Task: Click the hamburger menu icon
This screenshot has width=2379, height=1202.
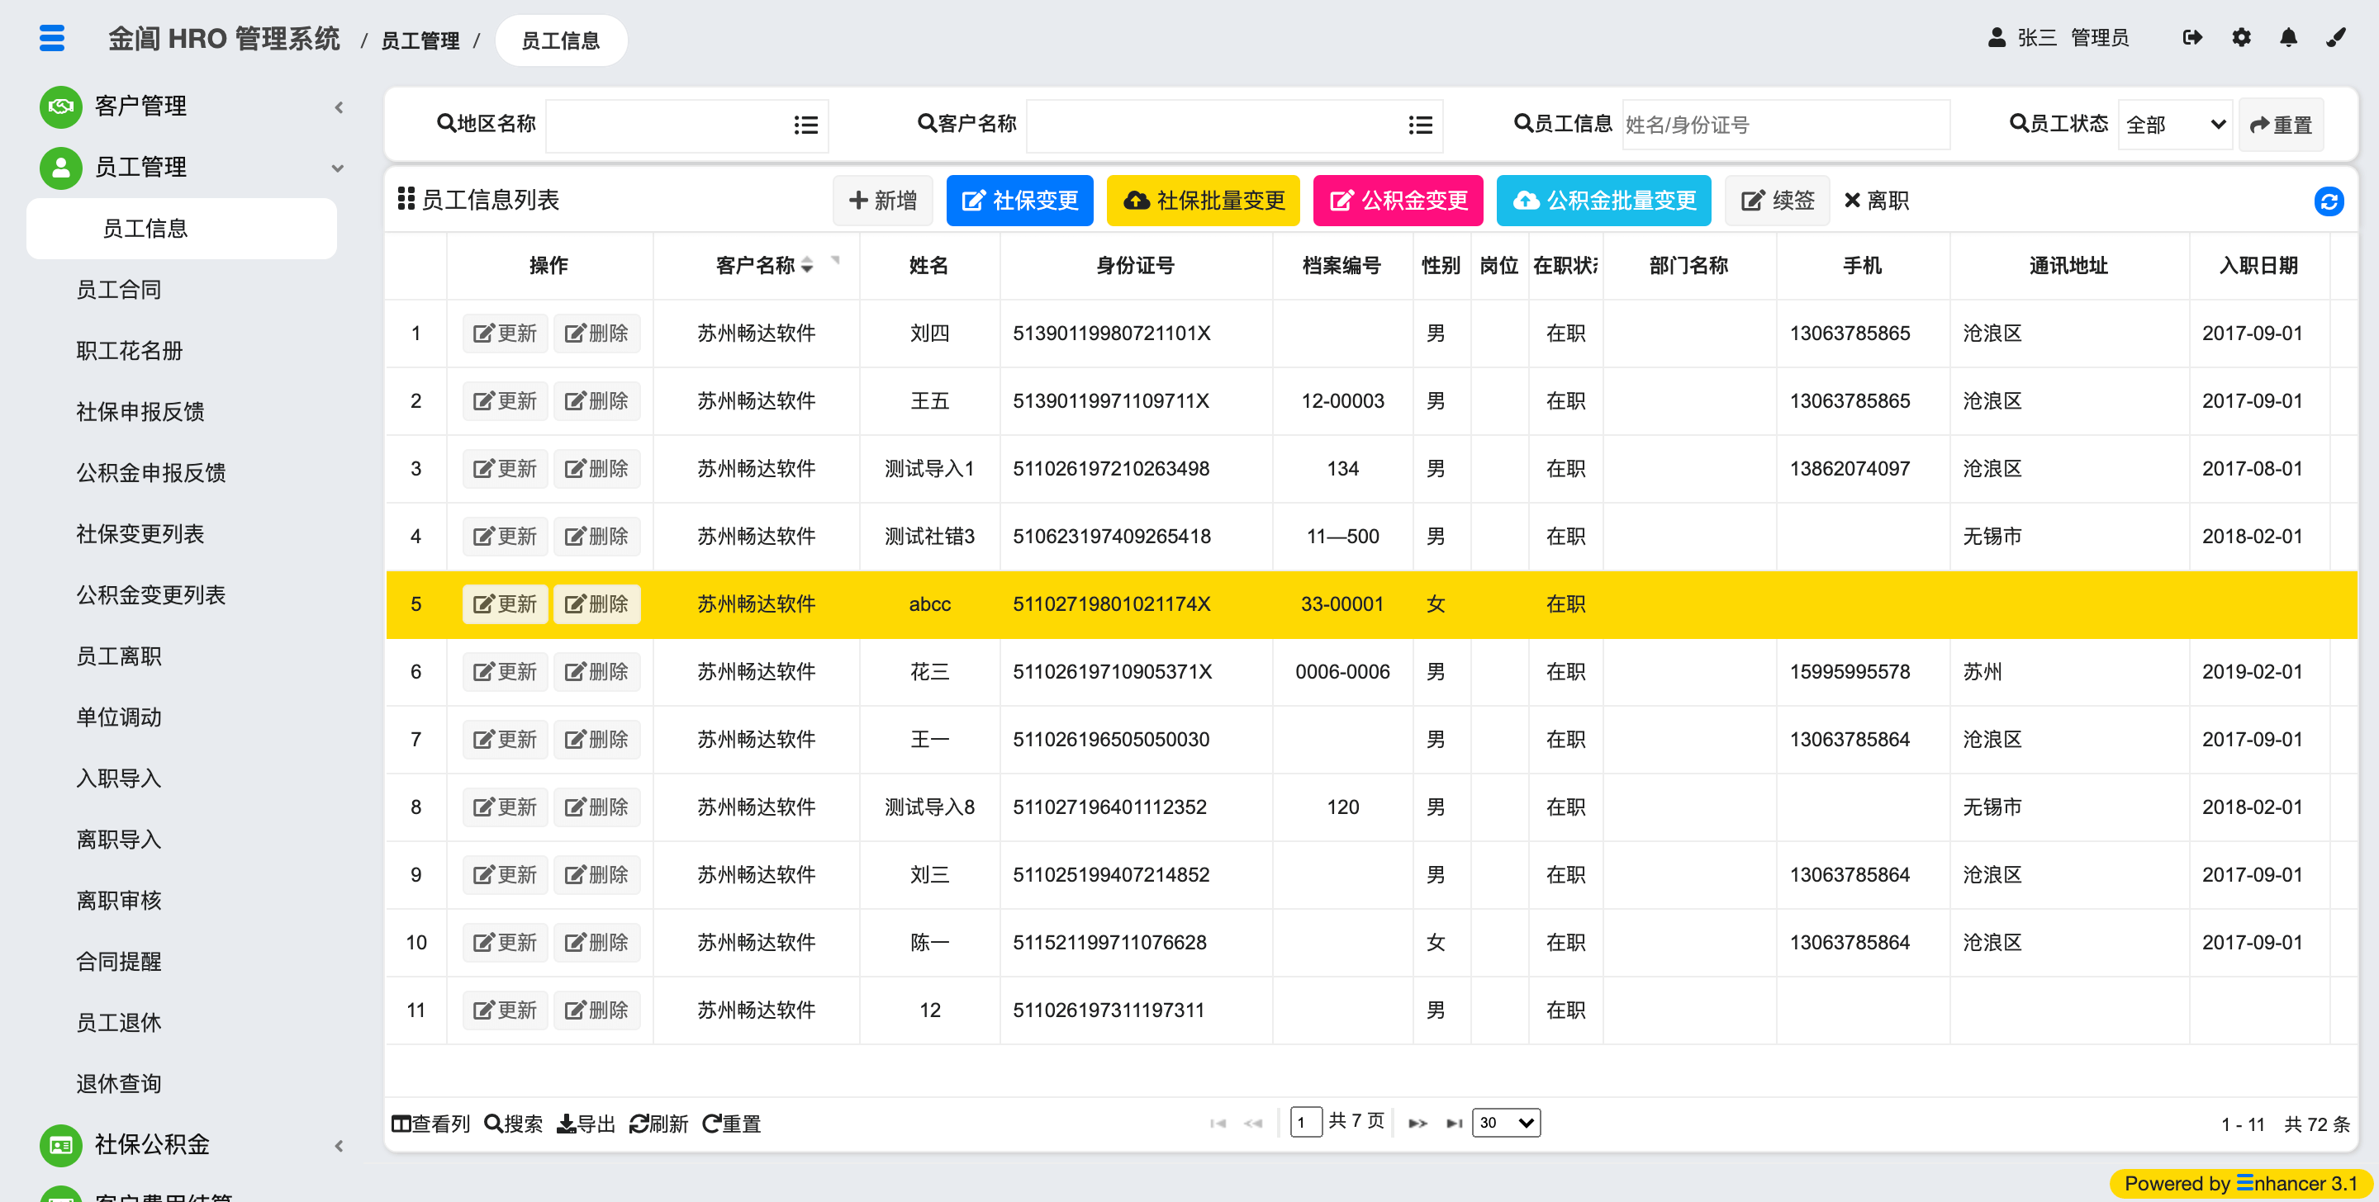Action: click(x=52, y=39)
